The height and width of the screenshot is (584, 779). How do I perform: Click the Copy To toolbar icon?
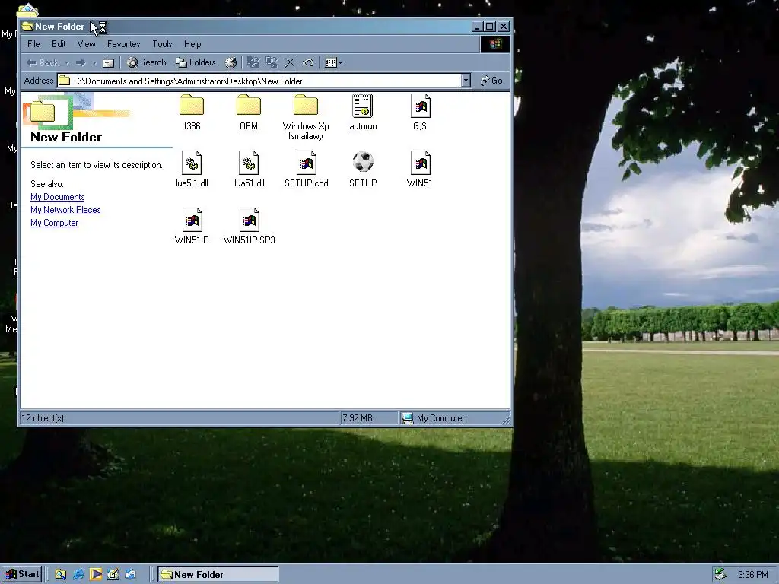[272, 62]
